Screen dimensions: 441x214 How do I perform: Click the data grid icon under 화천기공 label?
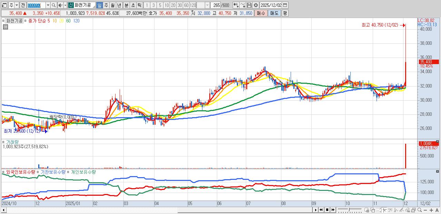click(x=5, y=27)
